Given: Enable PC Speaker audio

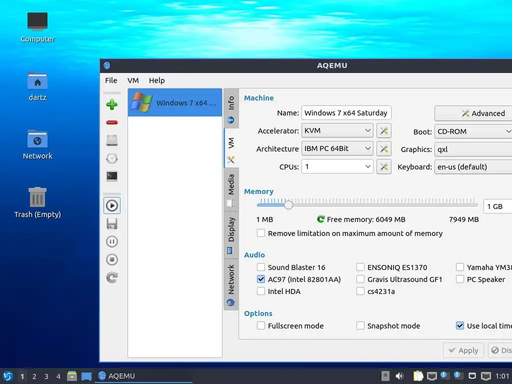Looking at the screenshot, I should [x=460, y=279].
